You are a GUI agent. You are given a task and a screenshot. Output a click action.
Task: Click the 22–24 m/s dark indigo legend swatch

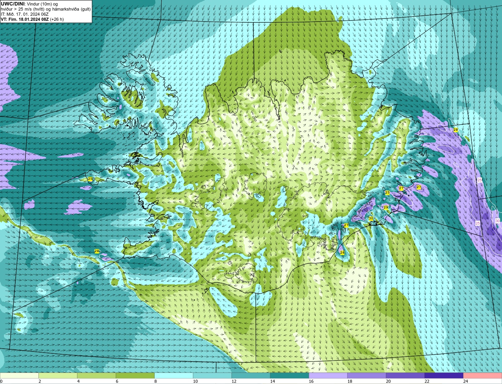444,376
